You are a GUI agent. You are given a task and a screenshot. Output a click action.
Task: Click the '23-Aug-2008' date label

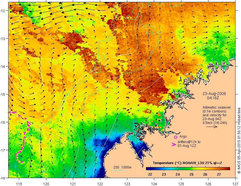point(214,94)
